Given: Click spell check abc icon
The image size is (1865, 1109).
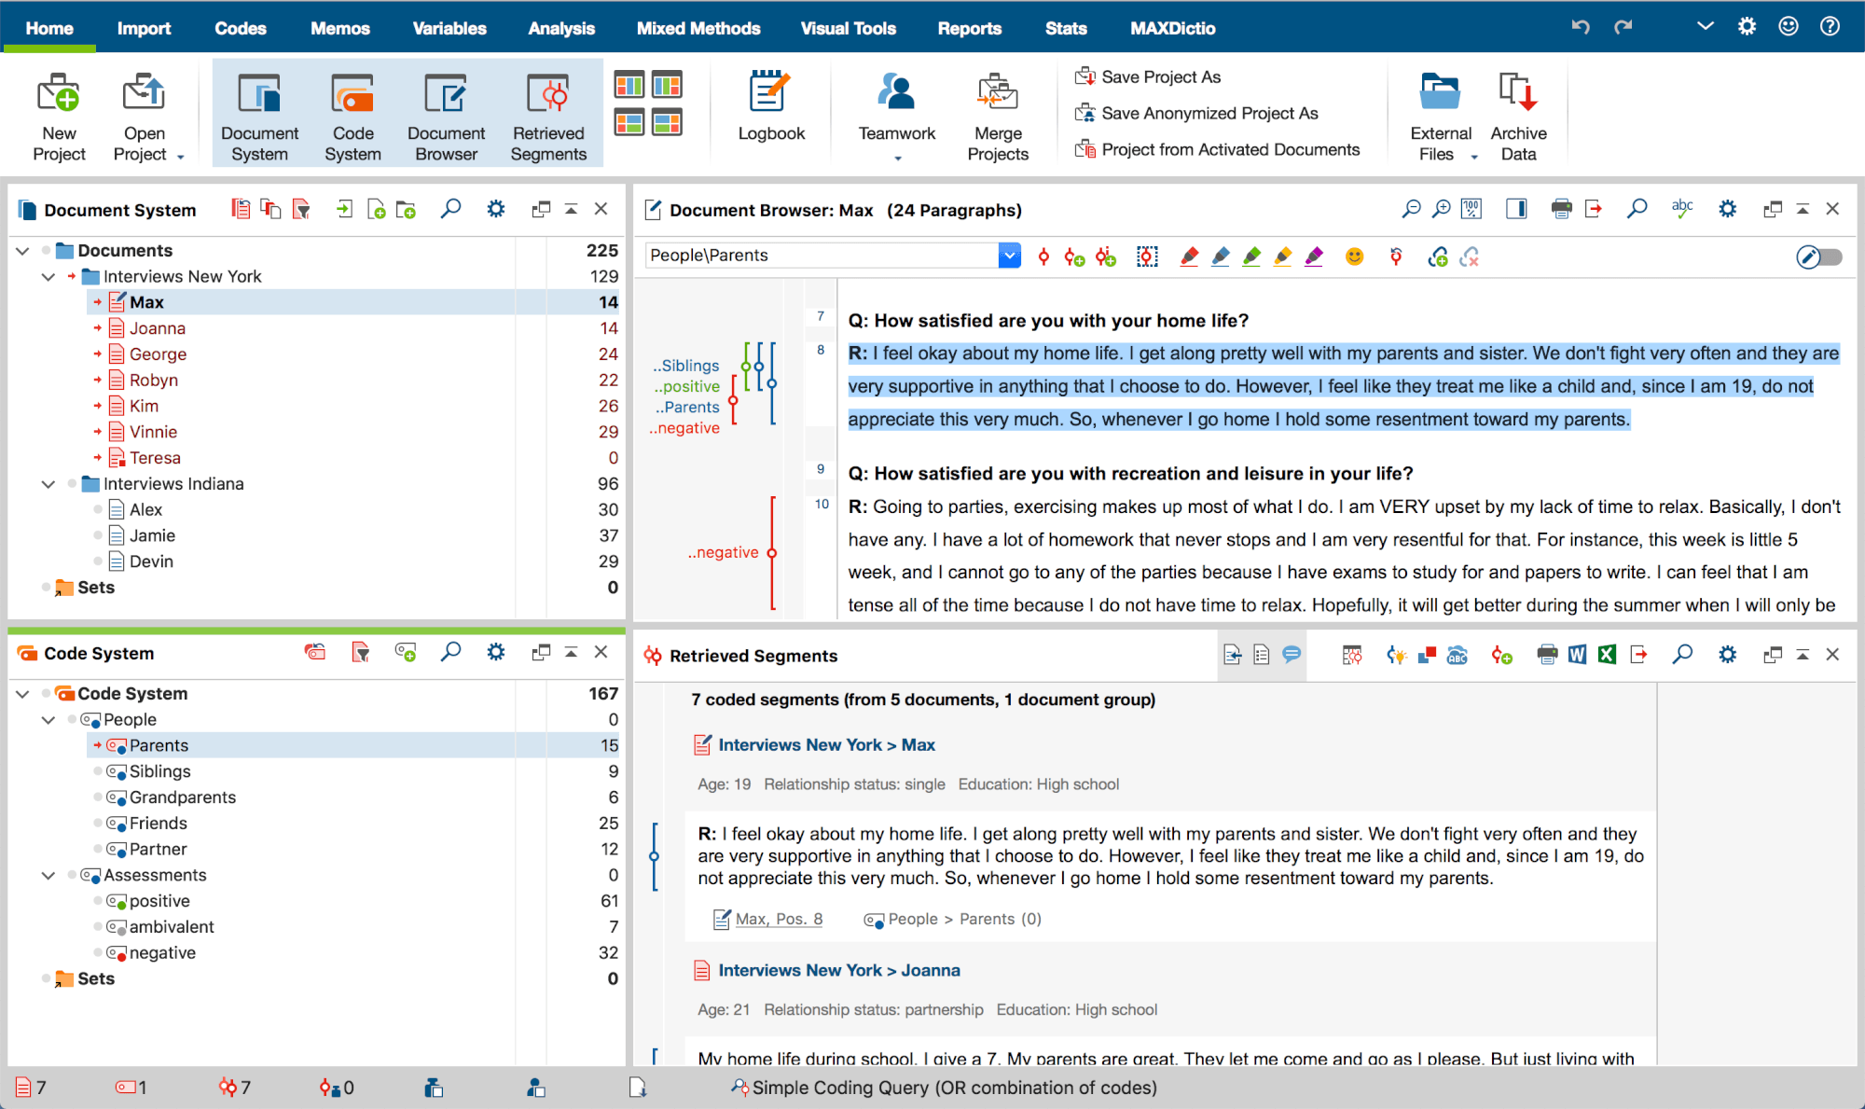Looking at the screenshot, I should tap(1682, 209).
